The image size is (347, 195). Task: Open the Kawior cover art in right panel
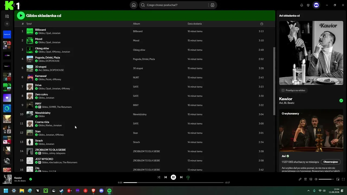coord(311,53)
